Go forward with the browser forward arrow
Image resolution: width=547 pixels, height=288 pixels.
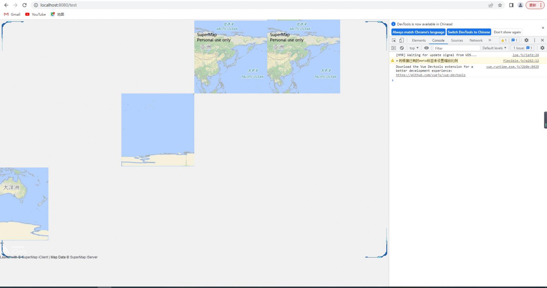point(15,5)
